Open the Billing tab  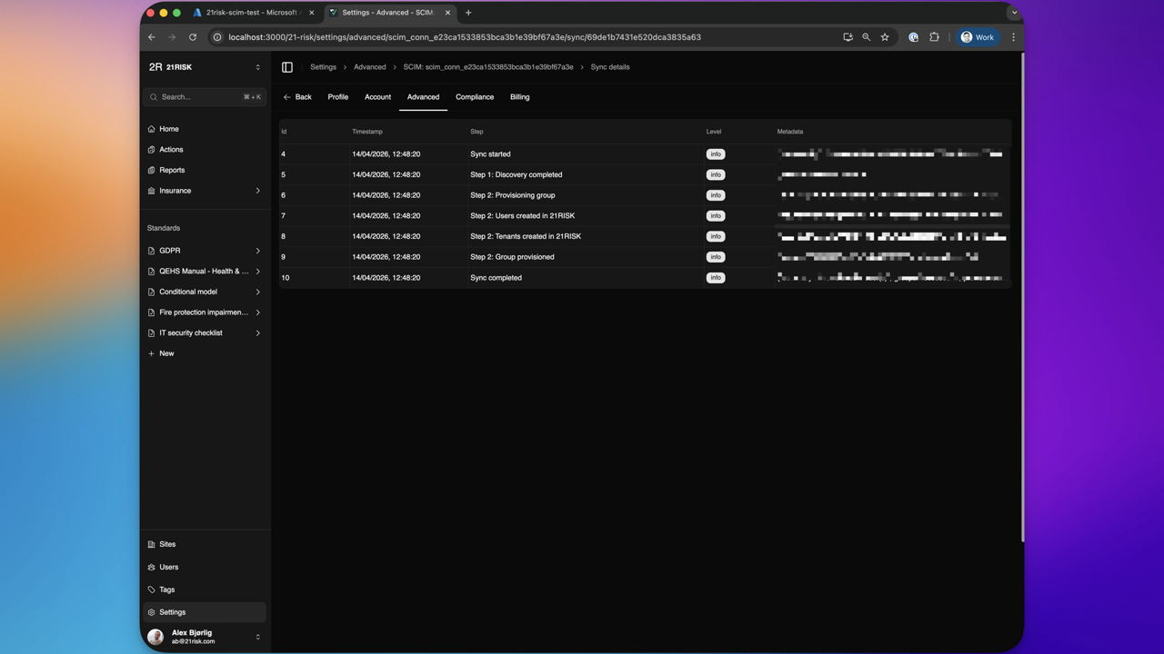519,96
